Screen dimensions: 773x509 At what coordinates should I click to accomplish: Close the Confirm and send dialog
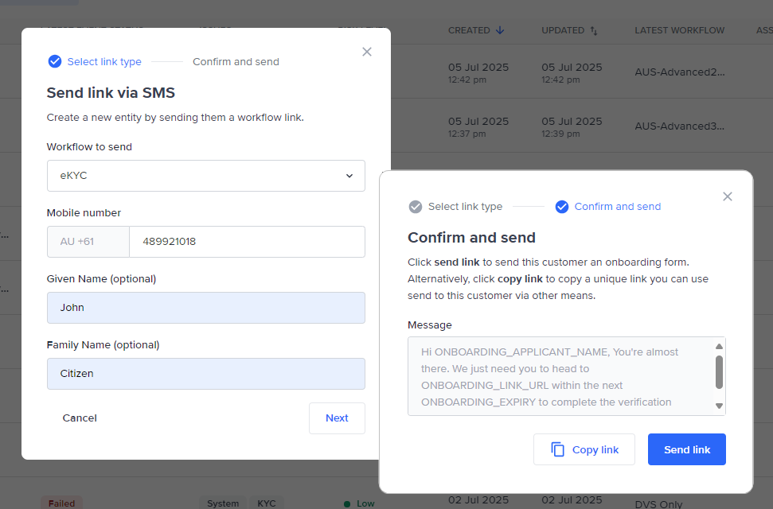tap(727, 196)
